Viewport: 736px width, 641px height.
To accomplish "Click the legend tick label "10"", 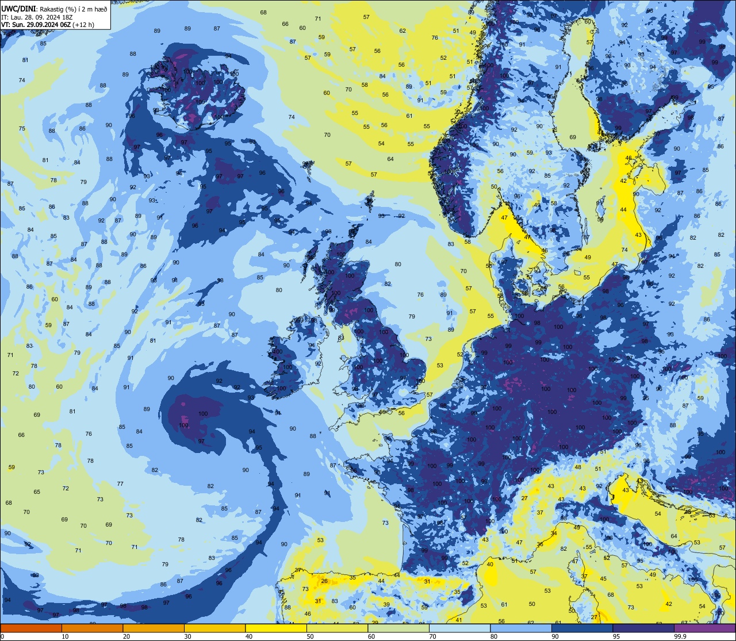I will pos(65,636).
